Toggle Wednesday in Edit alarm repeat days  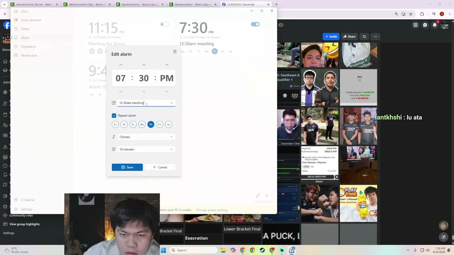click(142, 124)
